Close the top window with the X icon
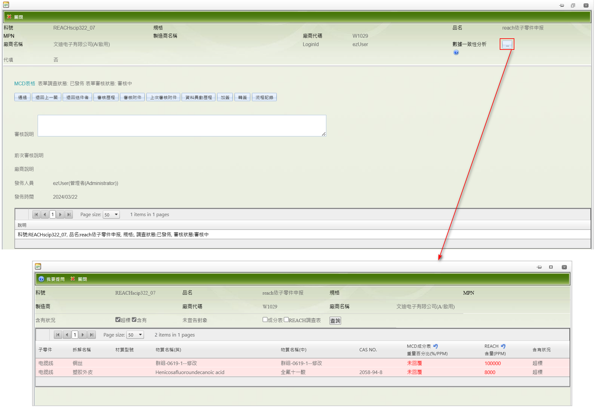This screenshot has width=595, height=407. [586, 5]
